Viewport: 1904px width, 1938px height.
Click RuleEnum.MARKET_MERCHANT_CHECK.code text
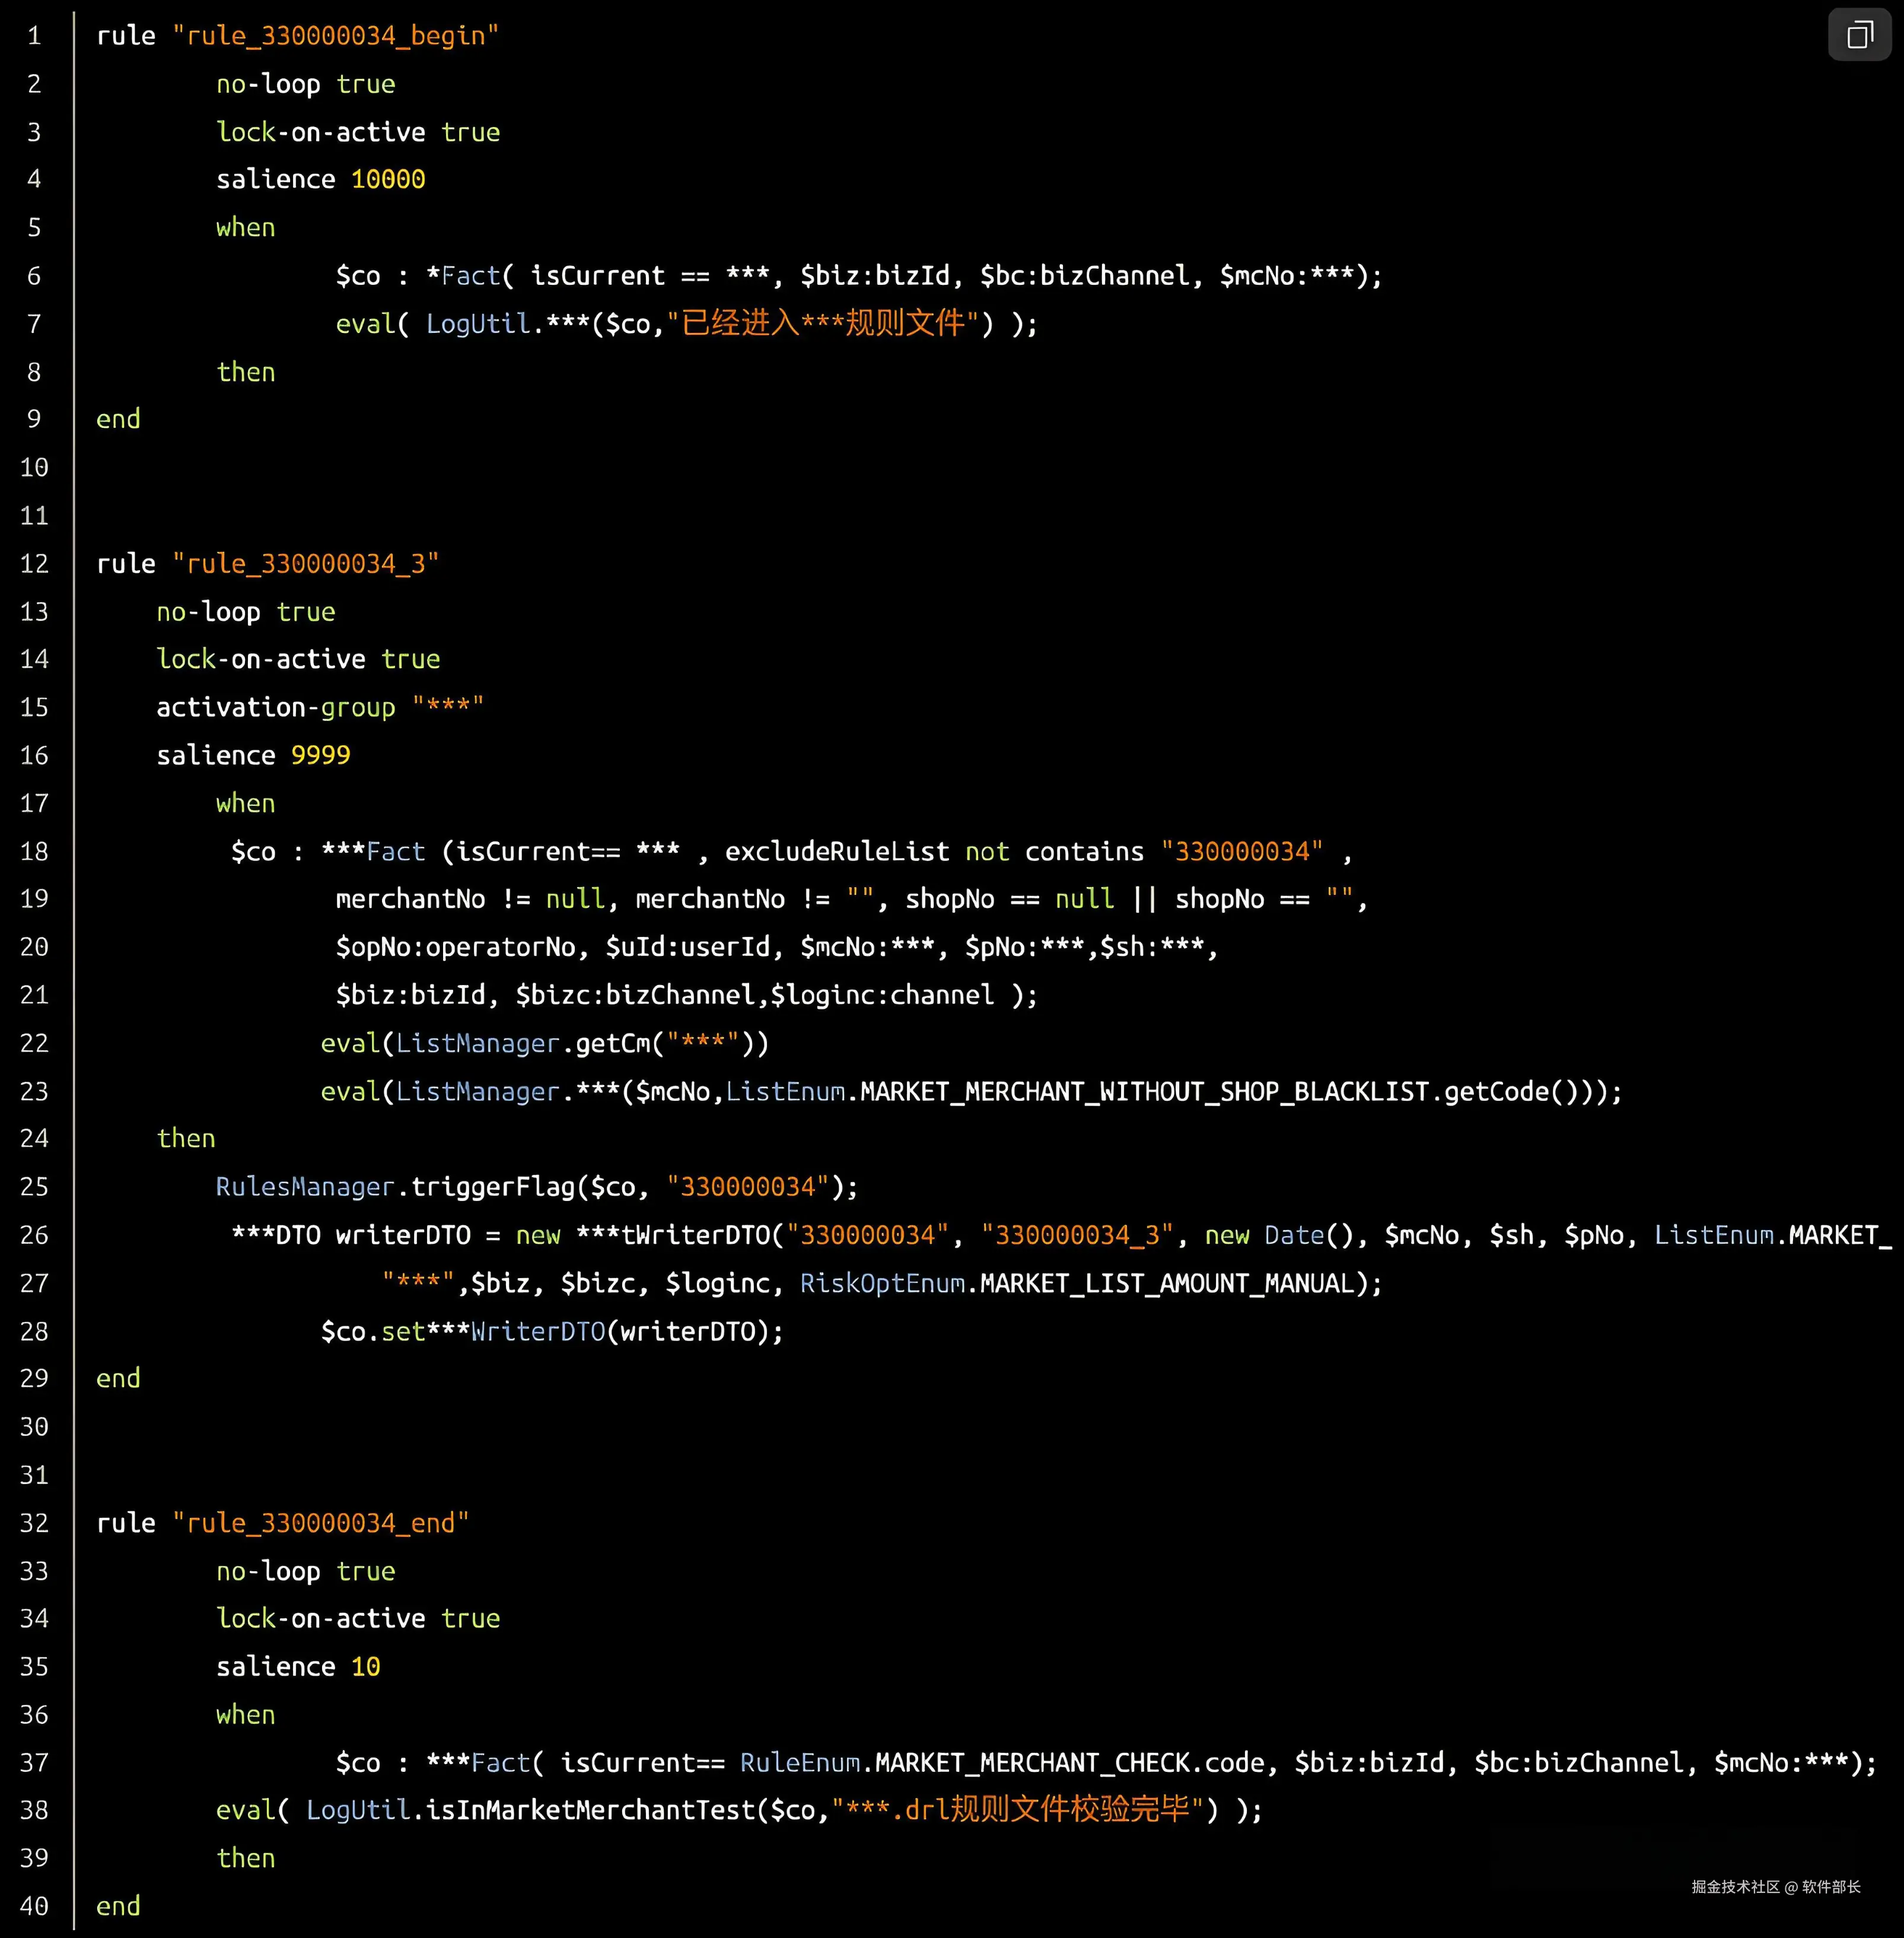click(x=1002, y=1762)
